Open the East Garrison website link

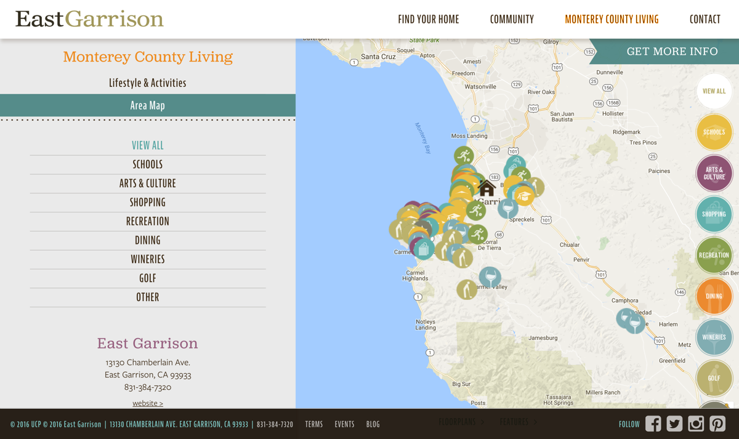pos(148,403)
